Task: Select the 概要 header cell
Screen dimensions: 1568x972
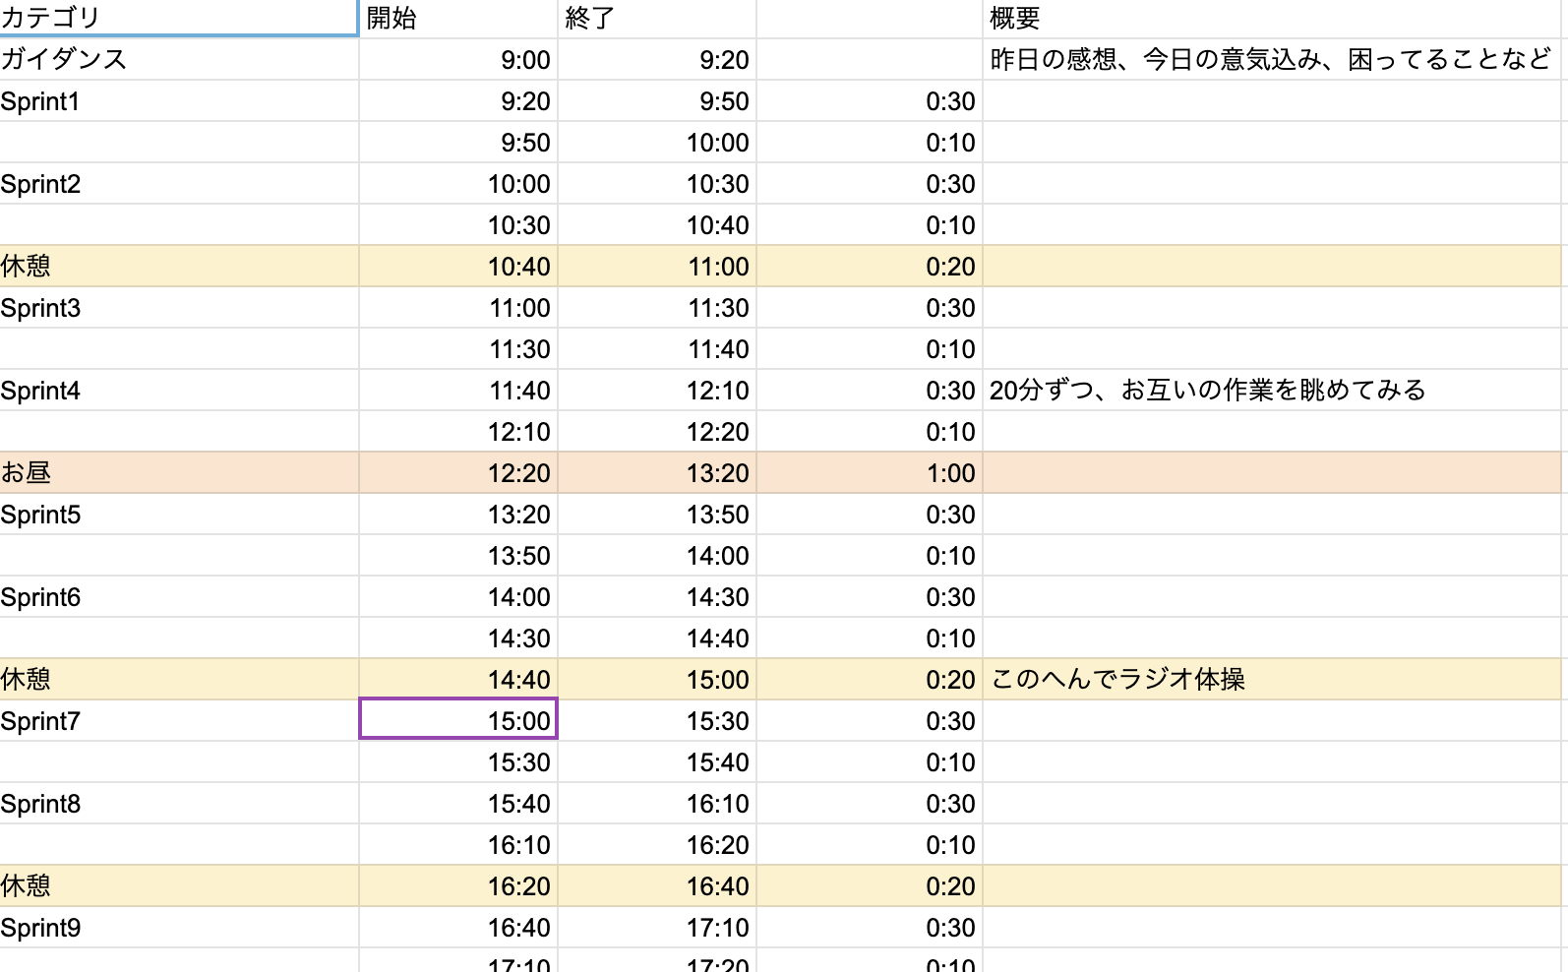Action: point(1275,18)
